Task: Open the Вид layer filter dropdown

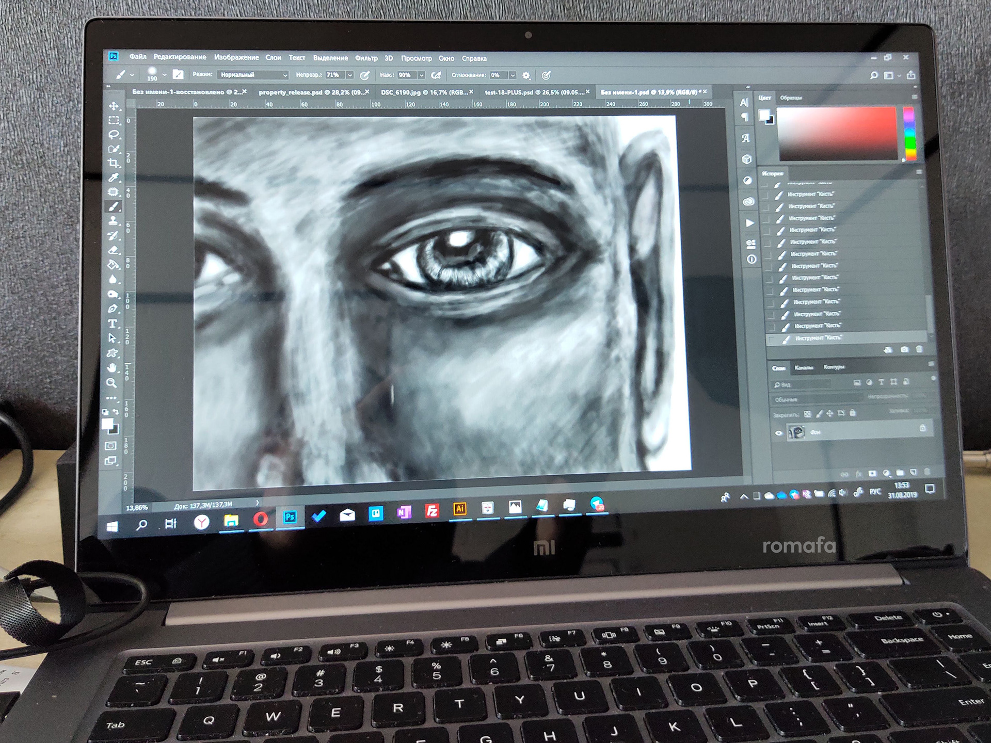Action: point(802,385)
